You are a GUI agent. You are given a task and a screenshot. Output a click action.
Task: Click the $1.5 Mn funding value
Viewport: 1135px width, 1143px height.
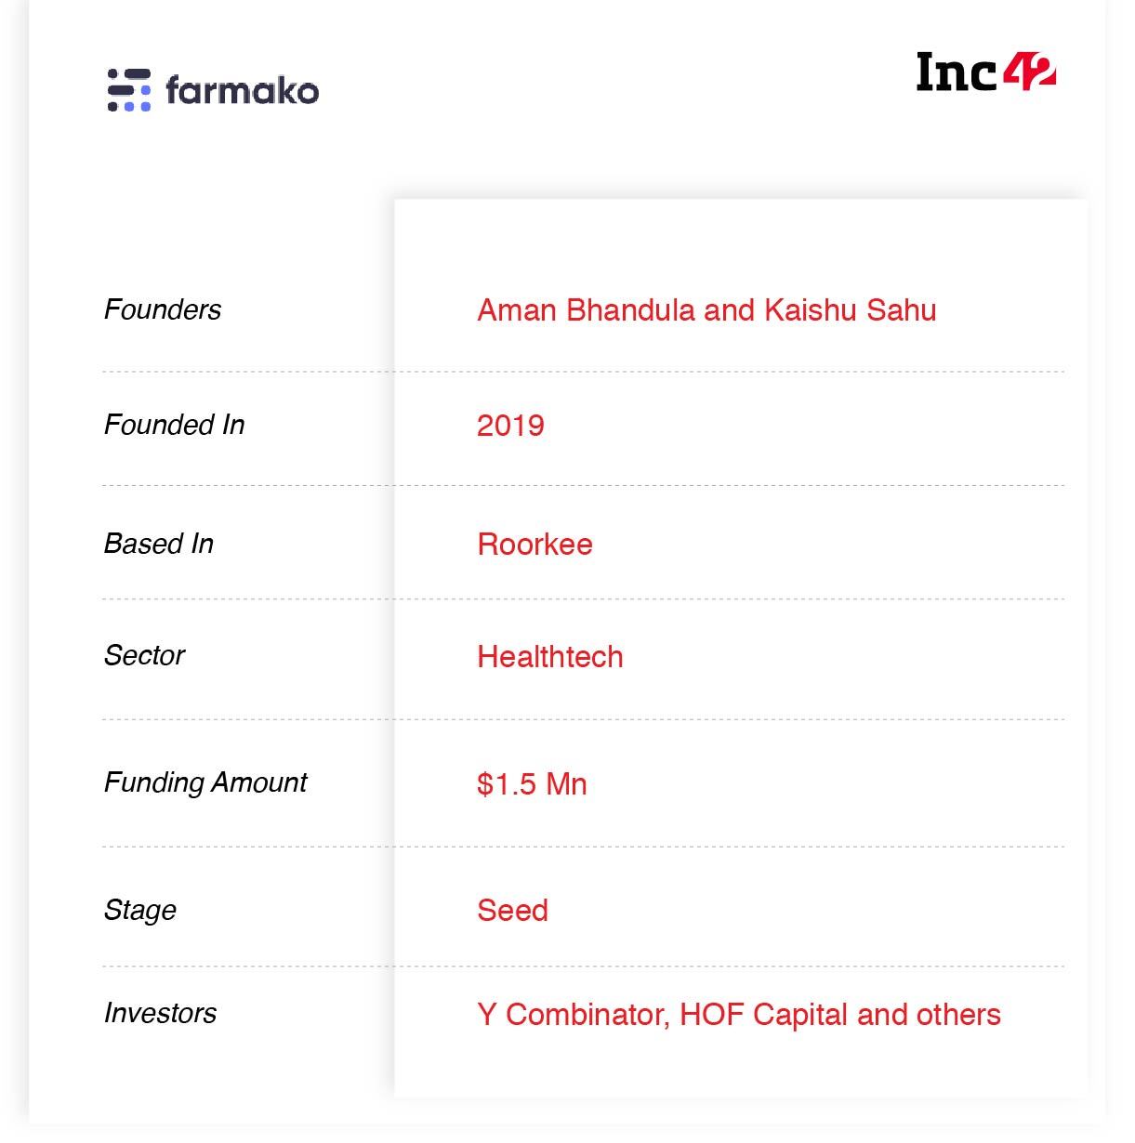click(x=532, y=784)
